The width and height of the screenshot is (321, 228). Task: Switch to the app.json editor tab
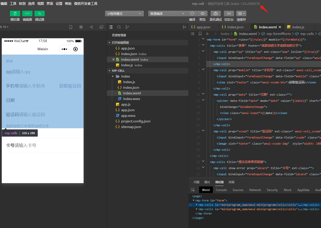(204, 27)
